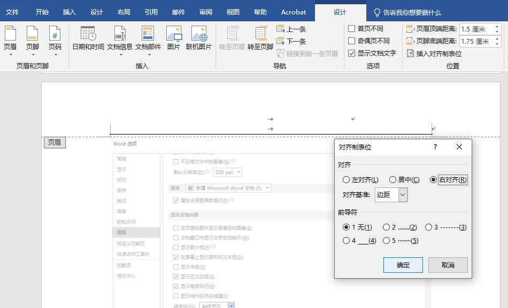This screenshot has height=308, width=508.
Task: Select the 左对齐 alignment radio button
Action: pos(347,180)
